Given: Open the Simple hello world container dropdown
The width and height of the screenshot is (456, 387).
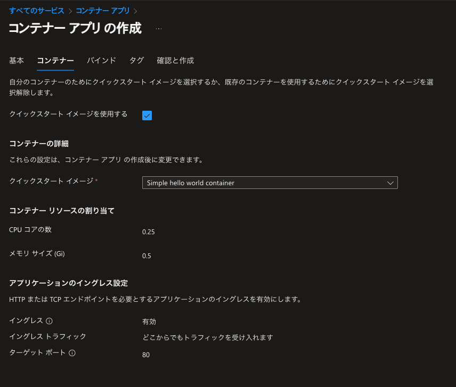Looking at the screenshot, I should pos(270,183).
